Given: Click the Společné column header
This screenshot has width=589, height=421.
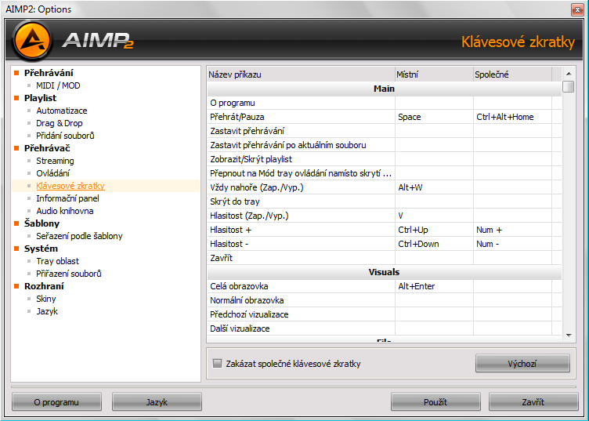Looking at the screenshot, I should point(512,74).
